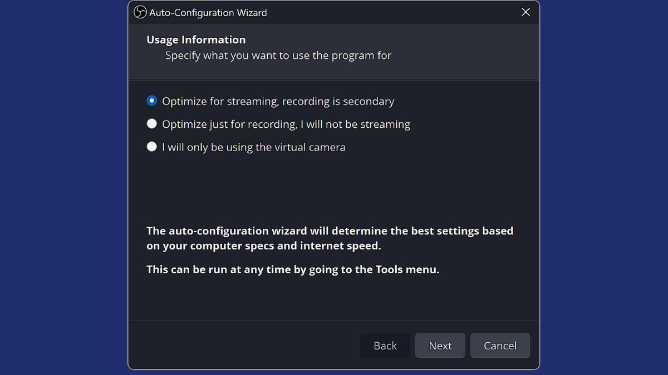Choose the virtual camera only radio button
The width and height of the screenshot is (668, 375).
click(x=151, y=147)
